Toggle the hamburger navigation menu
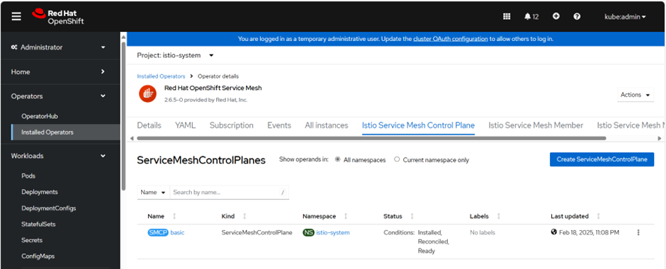 16,16
